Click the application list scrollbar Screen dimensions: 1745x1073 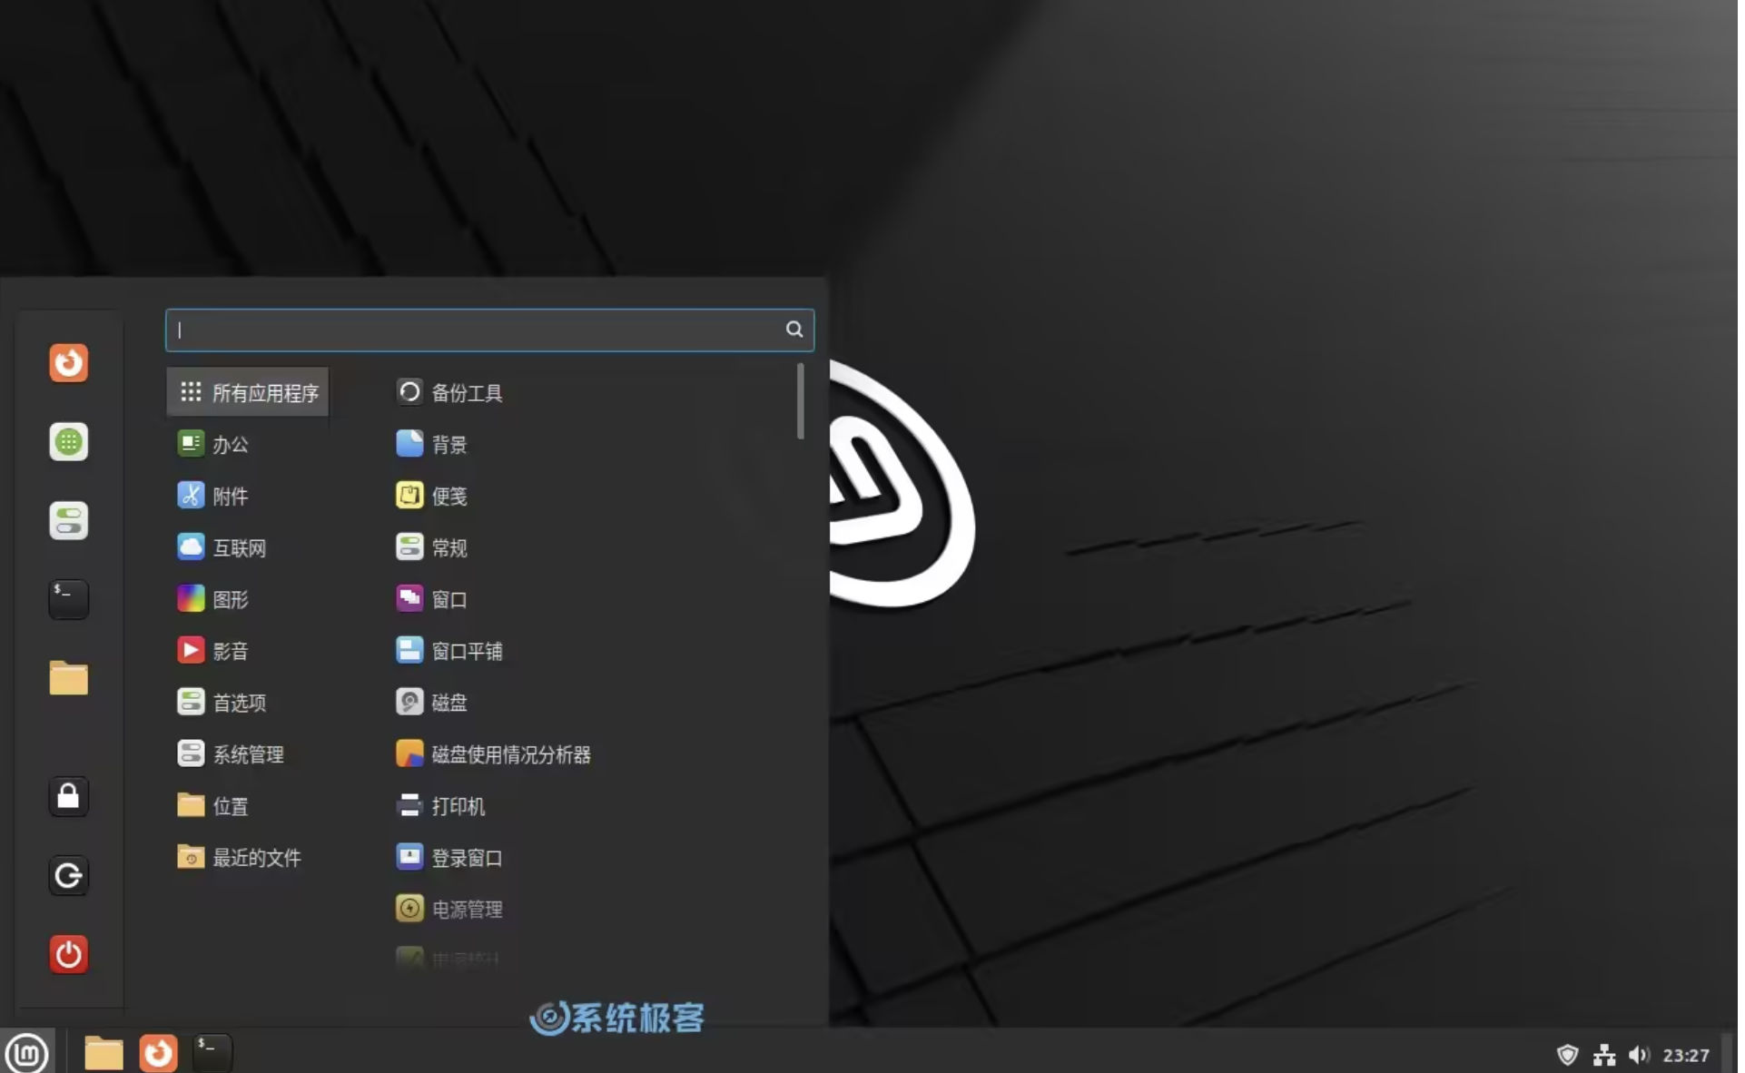click(x=800, y=401)
